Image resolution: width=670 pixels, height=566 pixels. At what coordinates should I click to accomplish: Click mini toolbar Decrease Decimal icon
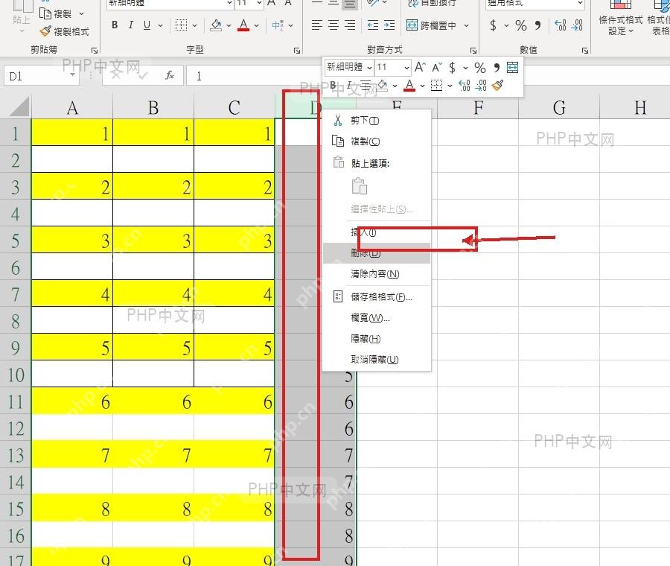481,85
